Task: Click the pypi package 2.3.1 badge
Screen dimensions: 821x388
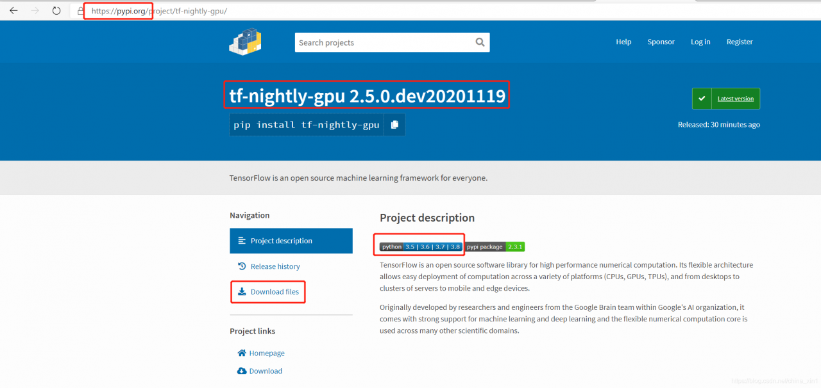Action: tap(495, 247)
